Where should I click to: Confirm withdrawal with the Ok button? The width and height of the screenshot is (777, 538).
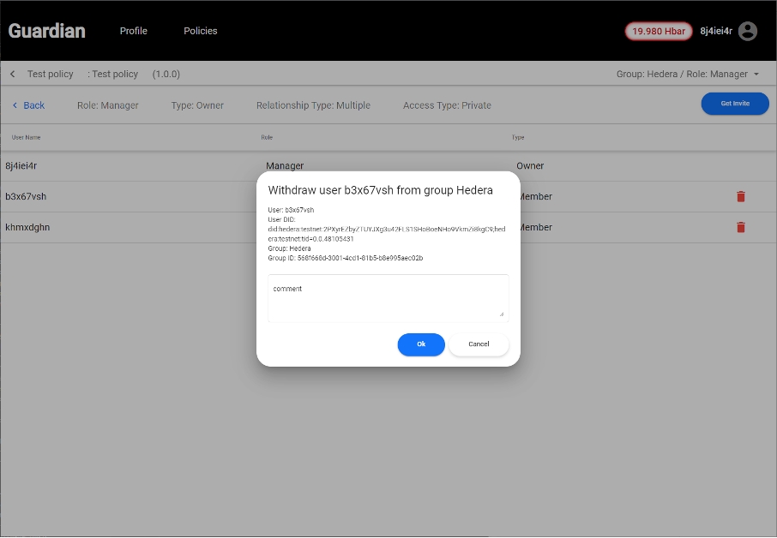[x=421, y=344]
